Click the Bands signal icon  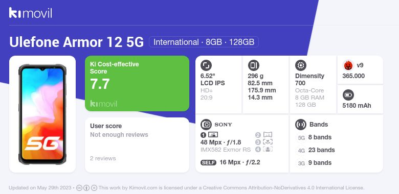(301, 125)
